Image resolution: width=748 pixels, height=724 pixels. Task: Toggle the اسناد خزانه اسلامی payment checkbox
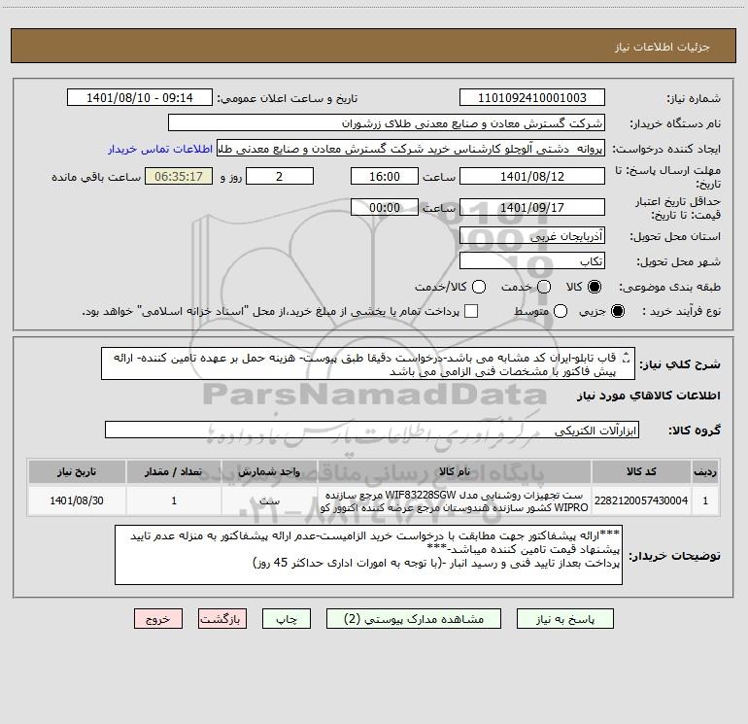[471, 311]
